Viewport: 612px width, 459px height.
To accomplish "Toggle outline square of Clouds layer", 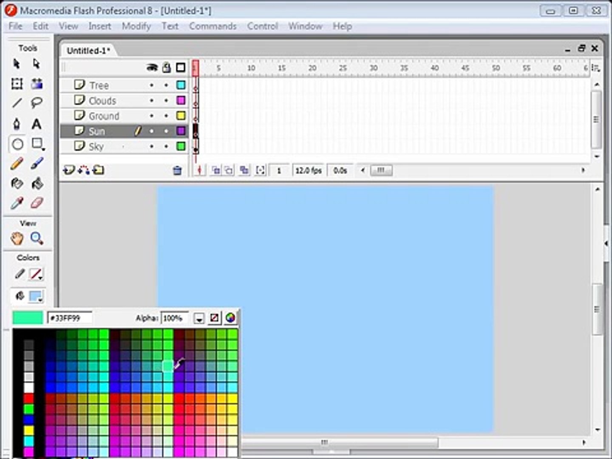I will [181, 101].
